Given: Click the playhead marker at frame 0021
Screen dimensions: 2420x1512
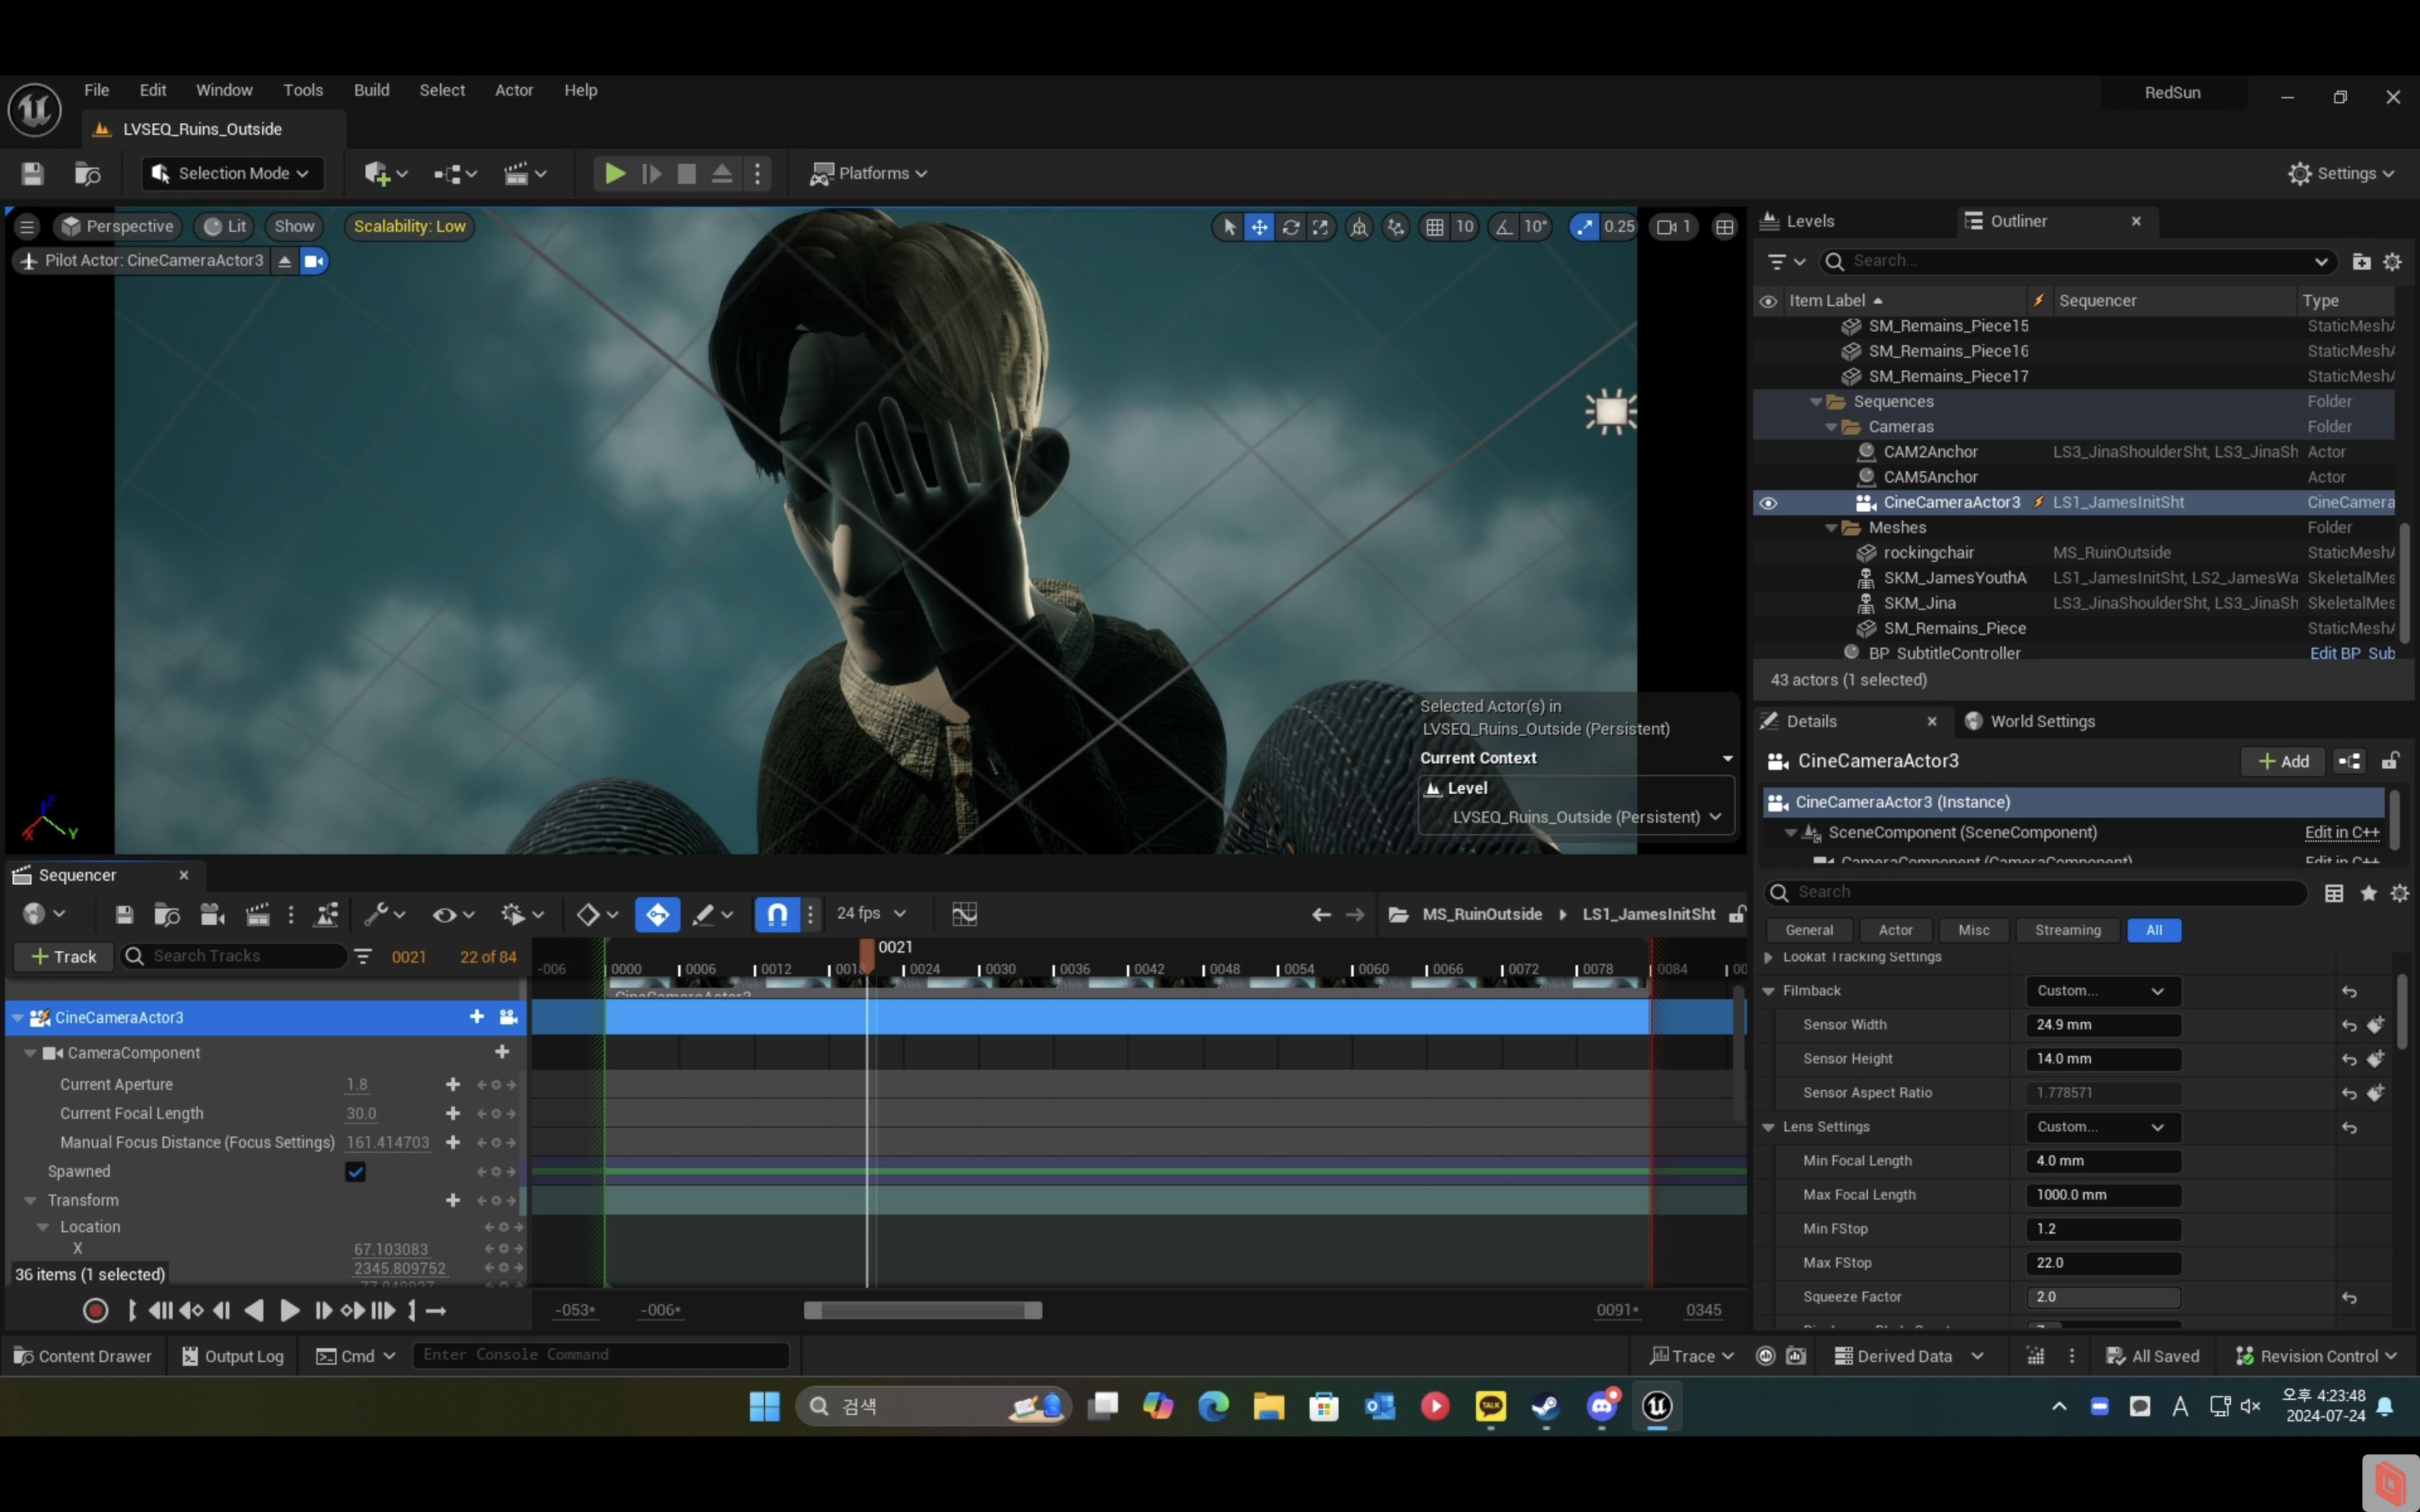Looking at the screenshot, I should (867, 955).
